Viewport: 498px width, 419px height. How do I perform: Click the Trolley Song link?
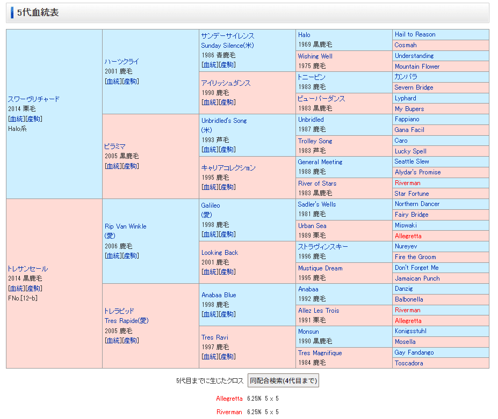click(315, 141)
